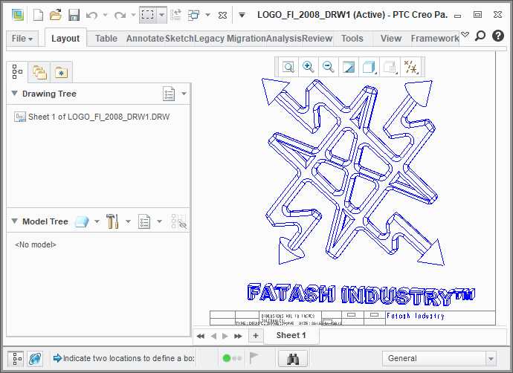Go to the next sheet
The image size is (513, 373).
coord(225,336)
